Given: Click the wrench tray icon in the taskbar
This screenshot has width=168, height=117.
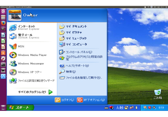Looking at the screenshot, I should [x=145, y=108].
